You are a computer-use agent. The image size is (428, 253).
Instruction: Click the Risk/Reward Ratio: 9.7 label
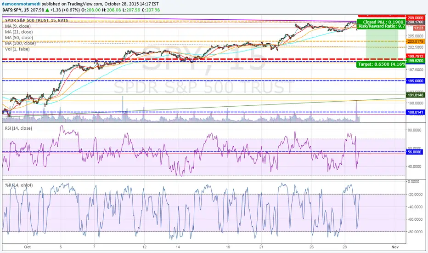[382, 26]
